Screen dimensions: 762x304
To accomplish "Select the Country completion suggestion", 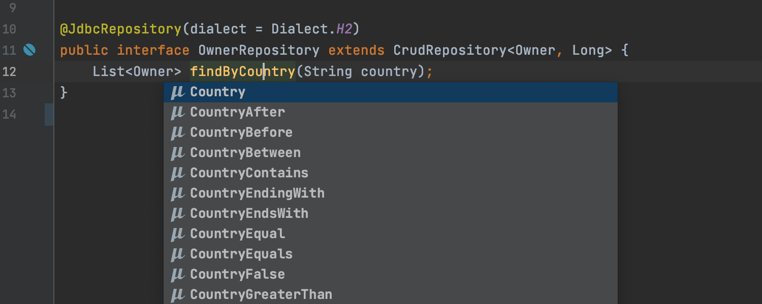I will [391, 92].
